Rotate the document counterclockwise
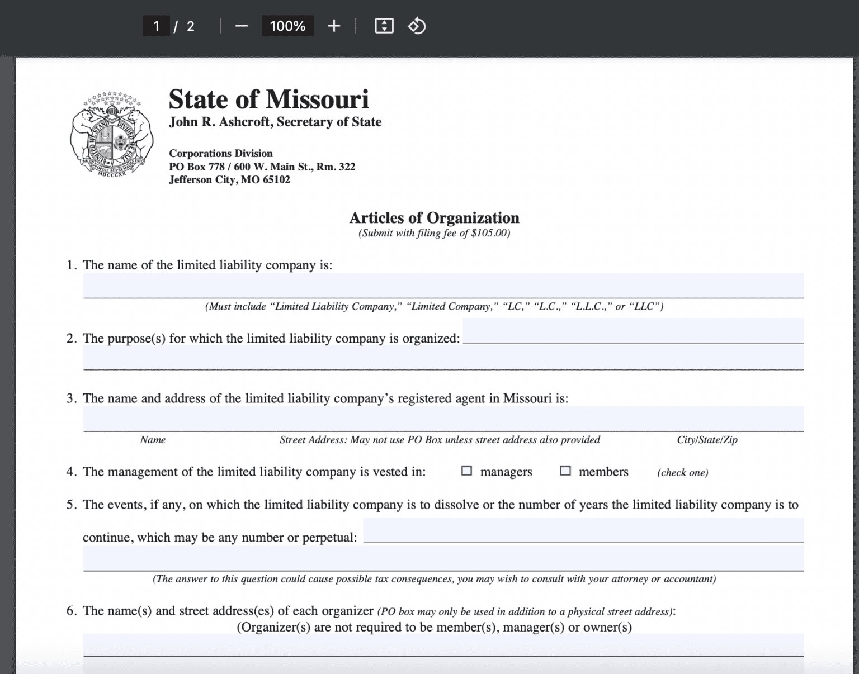859x674 pixels. (x=417, y=26)
